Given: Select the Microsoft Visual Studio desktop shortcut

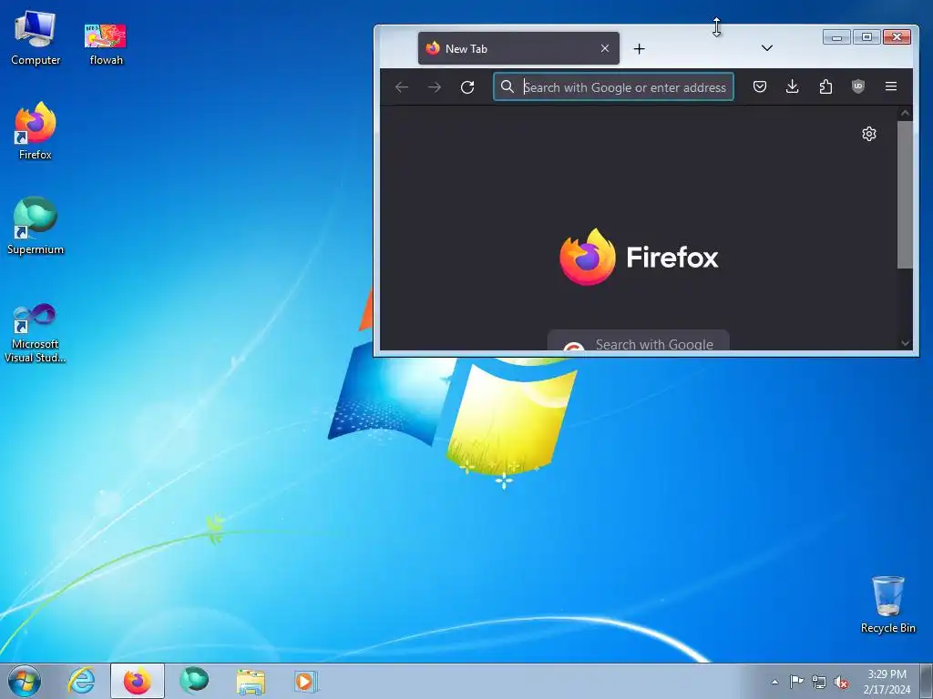Looking at the screenshot, I should point(36,333).
